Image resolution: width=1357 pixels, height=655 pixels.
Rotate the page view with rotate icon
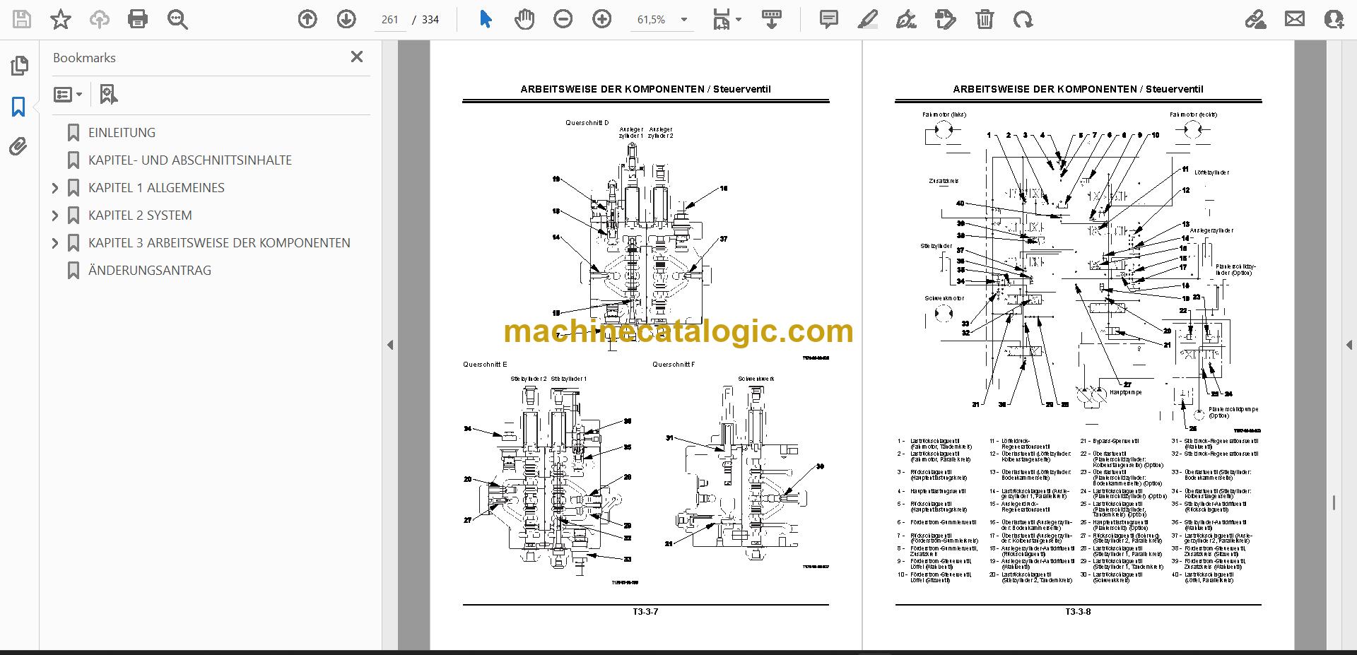pyautogui.click(x=1023, y=19)
